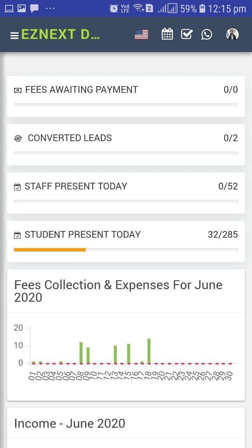This screenshot has width=252, height=448.
Task: Click the green fees bar for day 08
Action: pos(81,352)
